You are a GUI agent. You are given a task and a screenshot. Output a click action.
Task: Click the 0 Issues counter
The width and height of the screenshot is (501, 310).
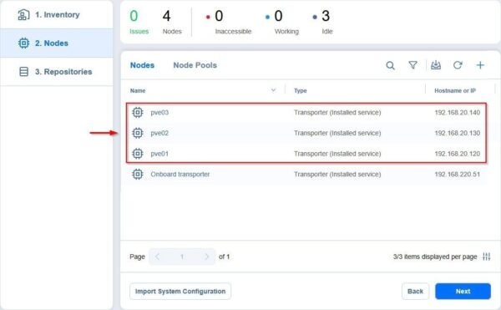point(139,22)
